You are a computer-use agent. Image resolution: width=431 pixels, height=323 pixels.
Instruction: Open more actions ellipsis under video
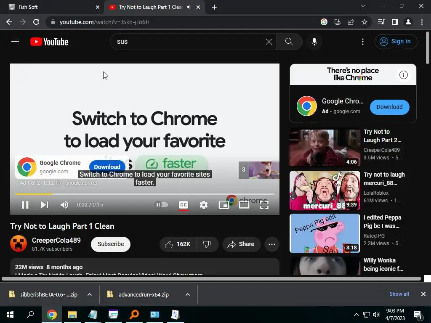[272, 244]
